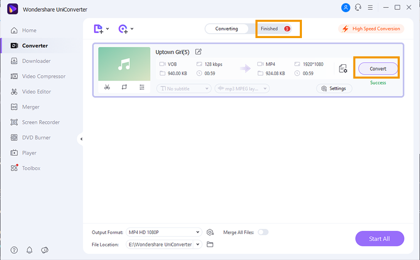Image resolution: width=420 pixels, height=260 pixels.
Task: Open the Output Format MP4 HD 1080P dropdown
Action: (164, 232)
